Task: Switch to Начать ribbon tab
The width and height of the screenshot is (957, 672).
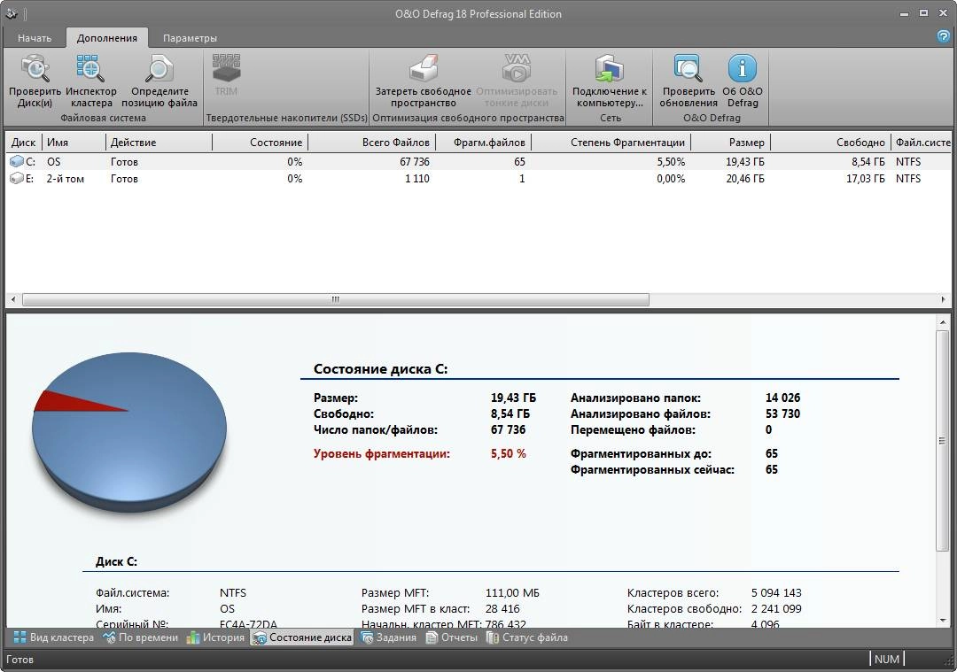Action: pyautogui.click(x=35, y=38)
